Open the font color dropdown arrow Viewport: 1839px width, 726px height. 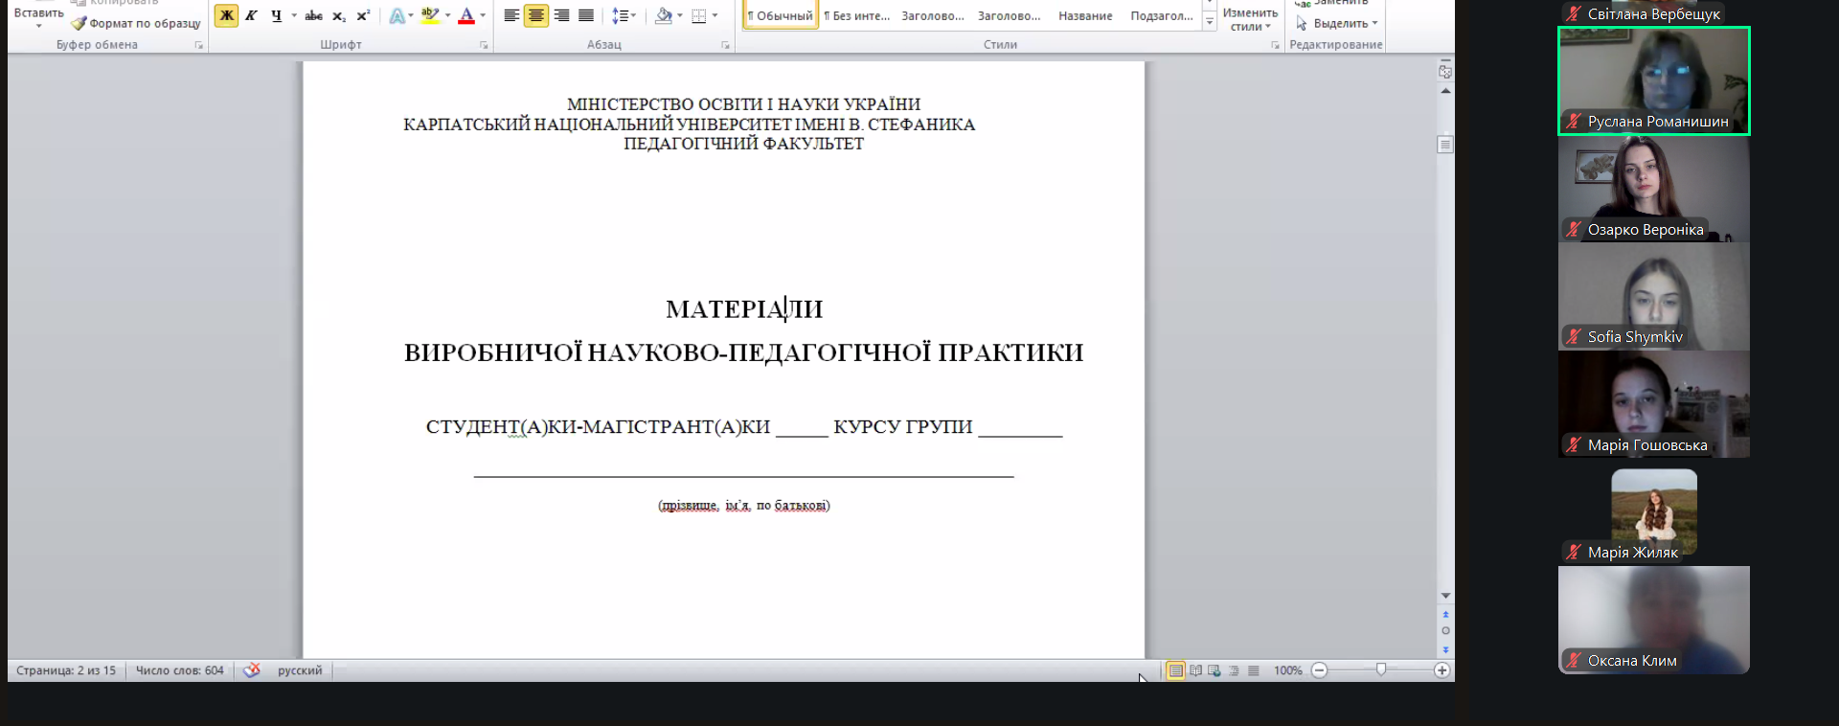click(x=483, y=15)
